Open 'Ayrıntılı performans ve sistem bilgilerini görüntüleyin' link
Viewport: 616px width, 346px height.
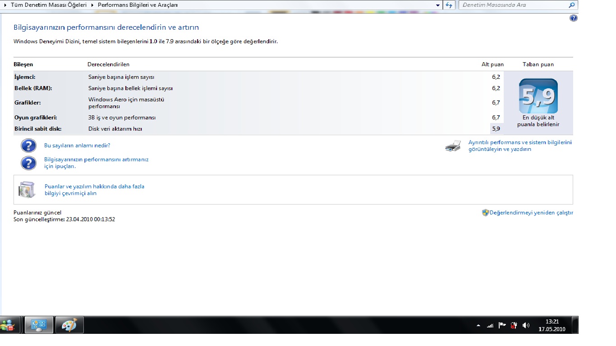(x=520, y=146)
